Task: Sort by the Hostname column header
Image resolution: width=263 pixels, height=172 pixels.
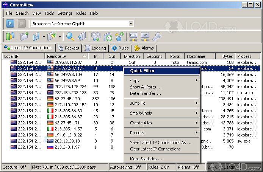Action: tap(200, 56)
